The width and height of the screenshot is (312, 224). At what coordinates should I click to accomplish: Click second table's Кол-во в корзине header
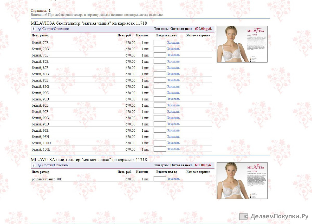[198, 172]
